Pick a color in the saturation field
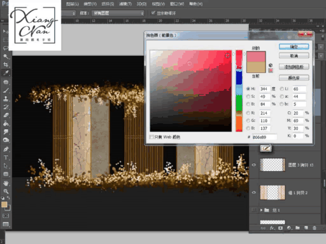Screen dimensions: 326x244 pos(191,91)
